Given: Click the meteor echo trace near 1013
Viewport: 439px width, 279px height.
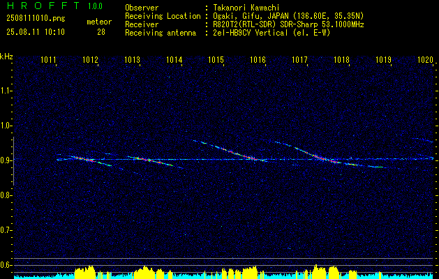Looking at the screenshot, I should click(151, 161).
